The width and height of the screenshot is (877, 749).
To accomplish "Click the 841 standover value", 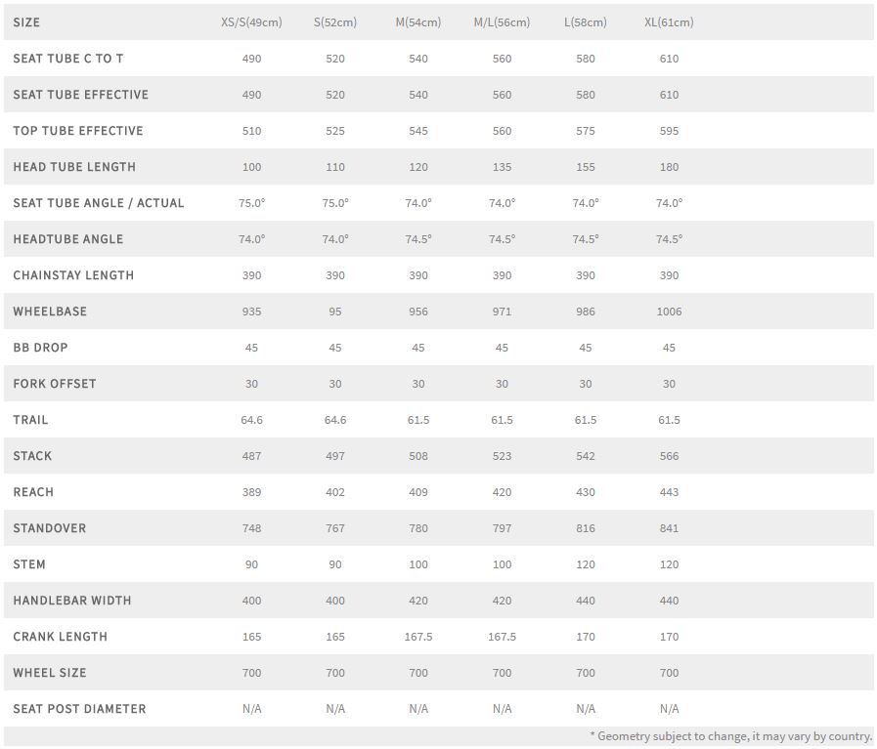I will coord(669,528).
